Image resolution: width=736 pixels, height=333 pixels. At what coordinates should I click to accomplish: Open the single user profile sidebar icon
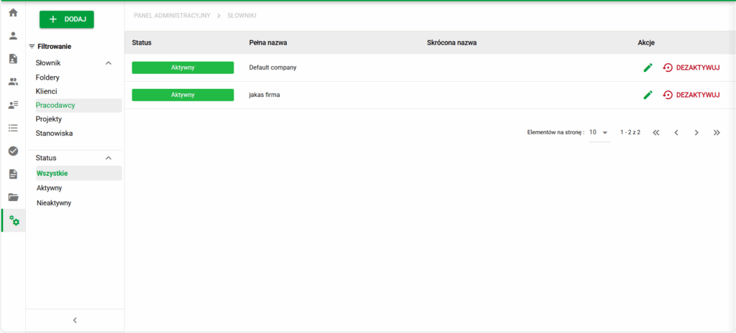[x=13, y=35]
